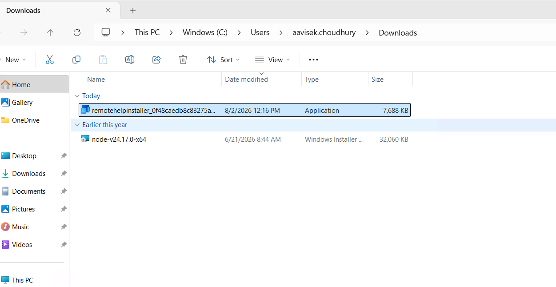Sort by Size column header
This screenshot has width=556, height=287.
click(x=377, y=80)
